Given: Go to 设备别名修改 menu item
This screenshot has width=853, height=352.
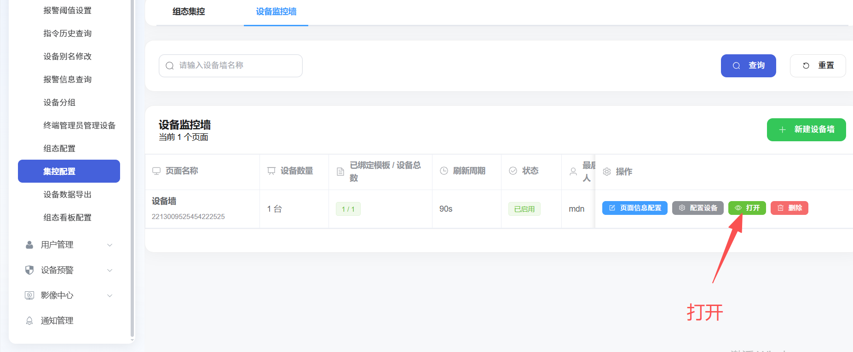Looking at the screenshot, I should pyautogui.click(x=68, y=56).
